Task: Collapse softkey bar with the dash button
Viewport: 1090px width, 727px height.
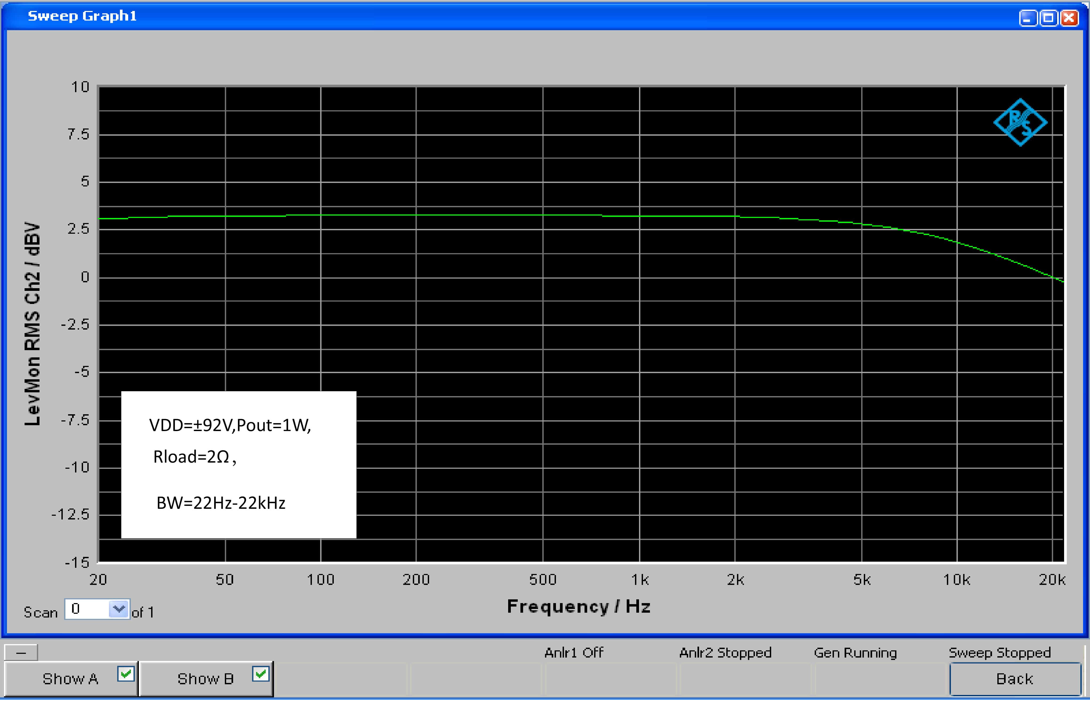Action: [x=21, y=653]
